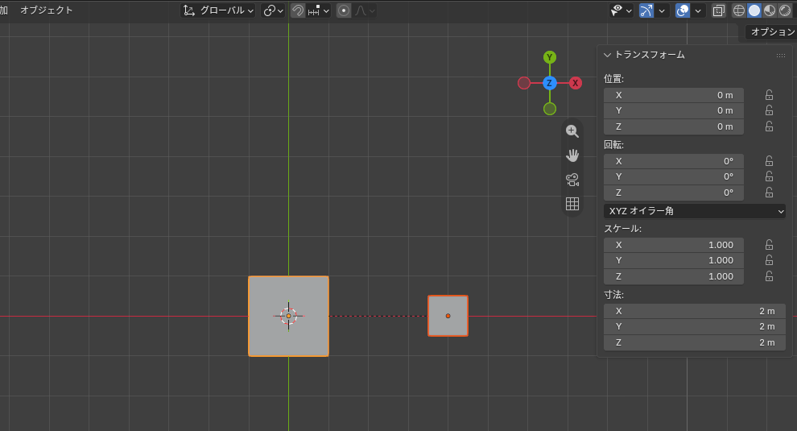The height and width of the screenshot is (431, 797).
Task: Click the 回転 Y field
Action: [674, 176]
